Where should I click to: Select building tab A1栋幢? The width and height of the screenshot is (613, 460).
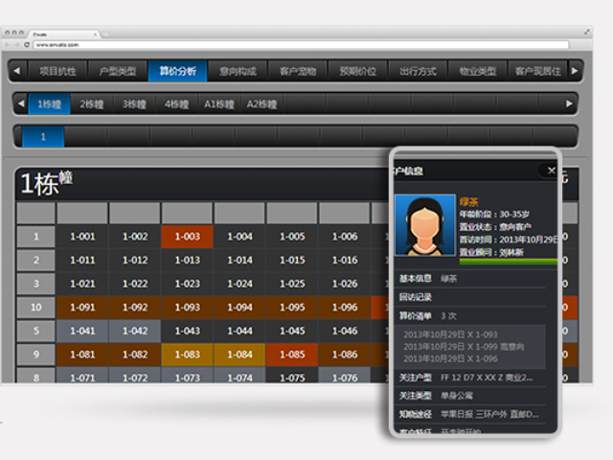tap(219, 103)
